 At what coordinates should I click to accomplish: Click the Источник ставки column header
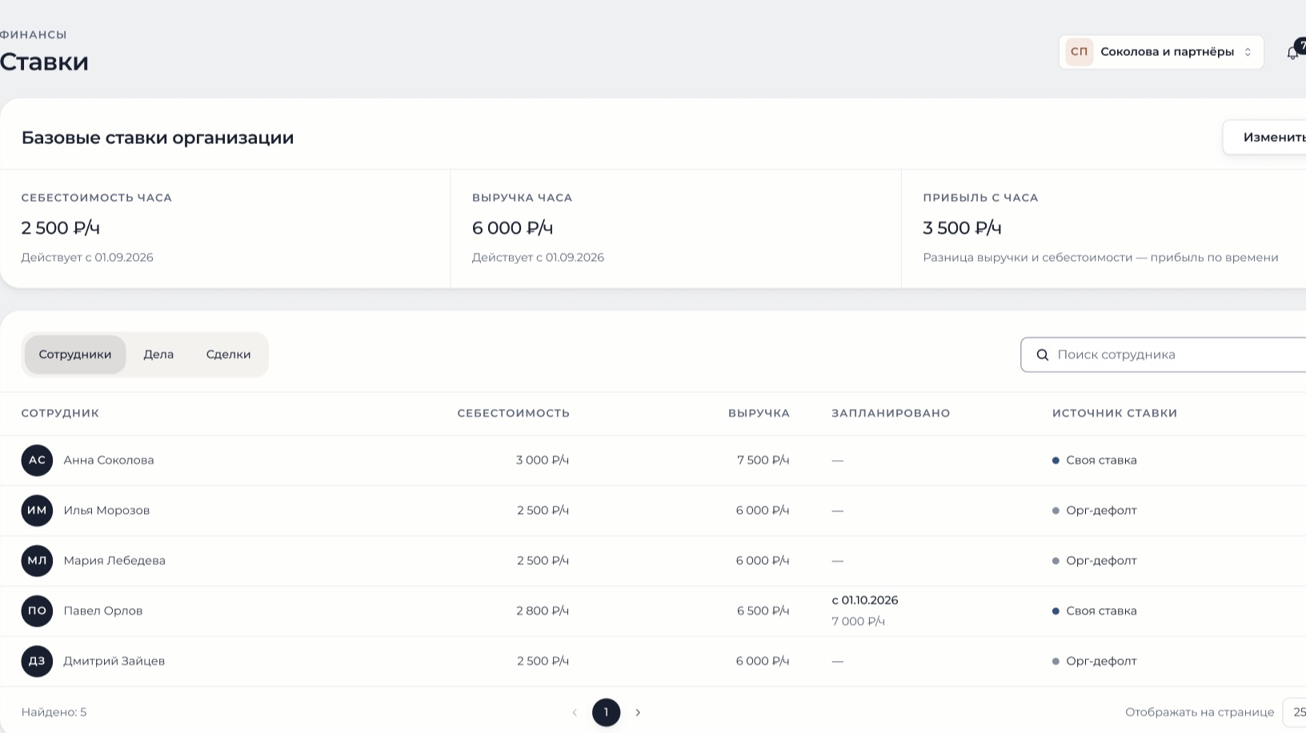1115,414
